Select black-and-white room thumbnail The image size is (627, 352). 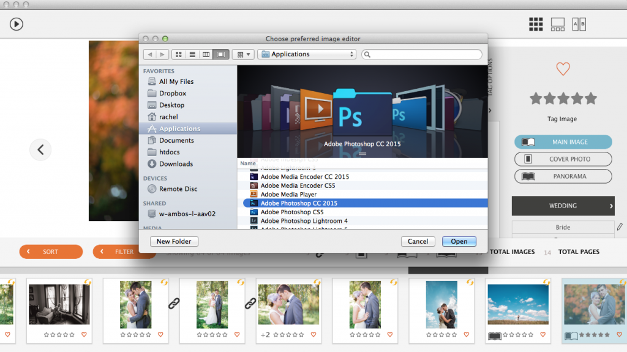(x=59, y=304)
